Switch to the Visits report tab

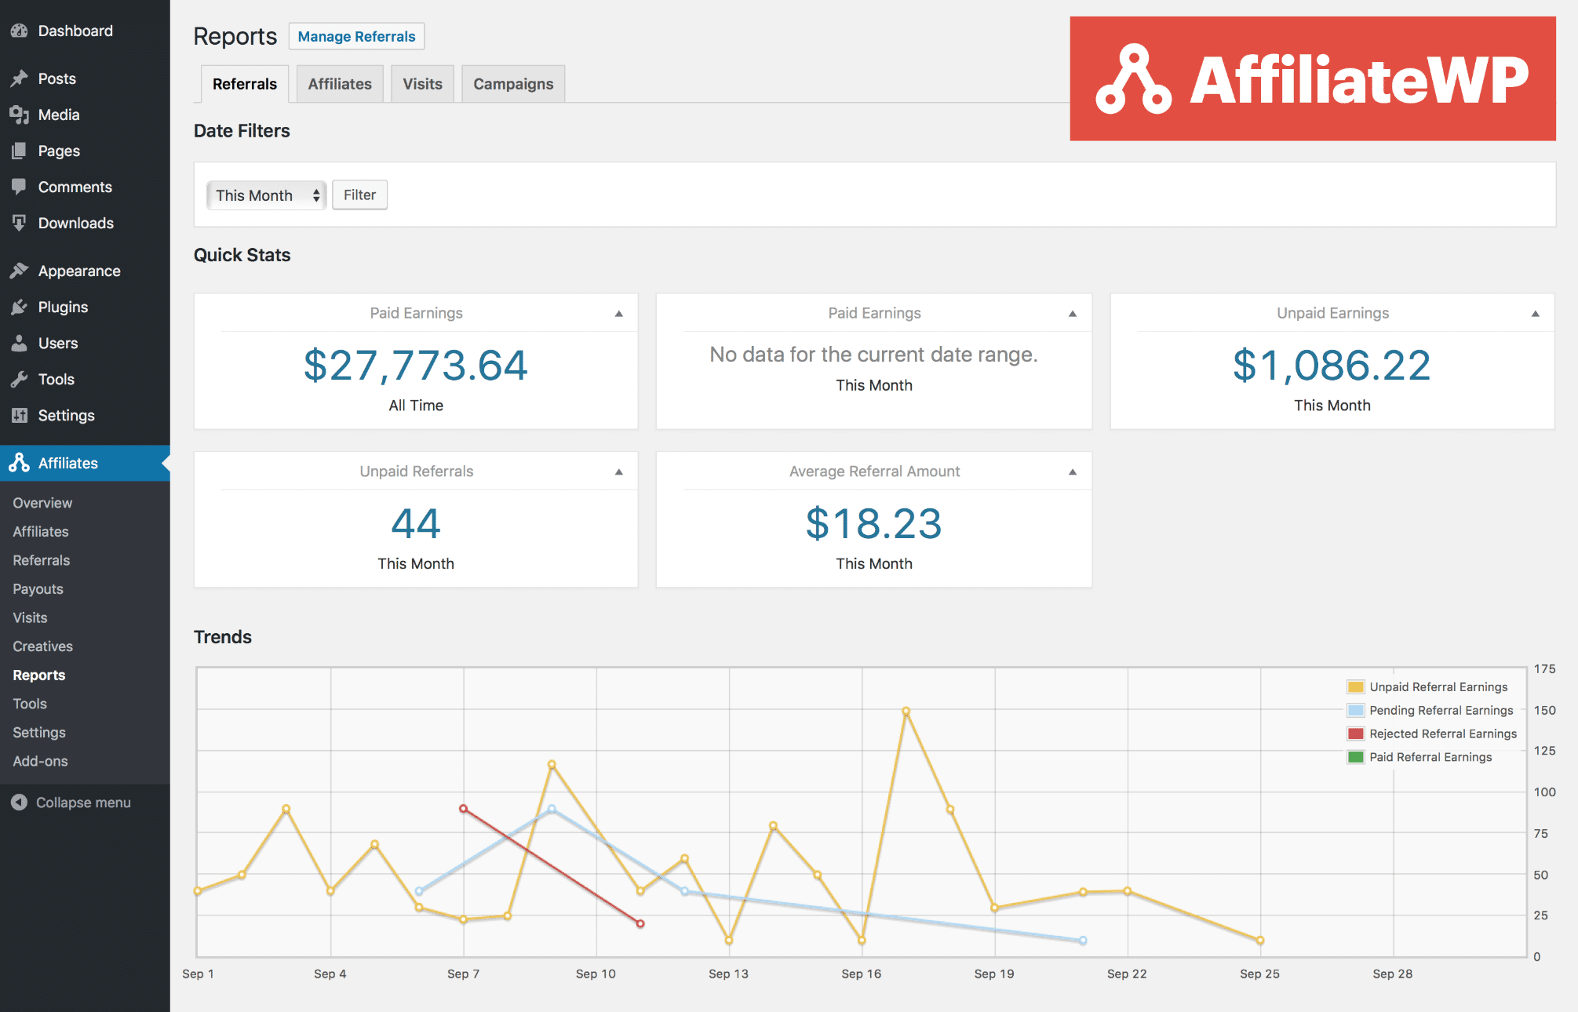click(x=422, y=84)
